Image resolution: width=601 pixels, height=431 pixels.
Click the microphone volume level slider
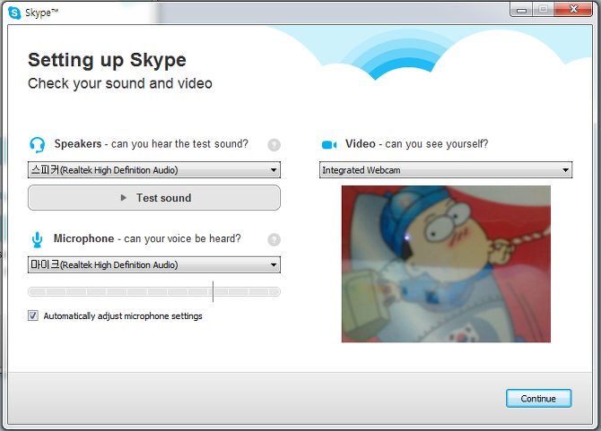pyautogui.click(x=154, y=292)
